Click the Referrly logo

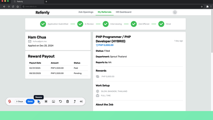point(43,12)
